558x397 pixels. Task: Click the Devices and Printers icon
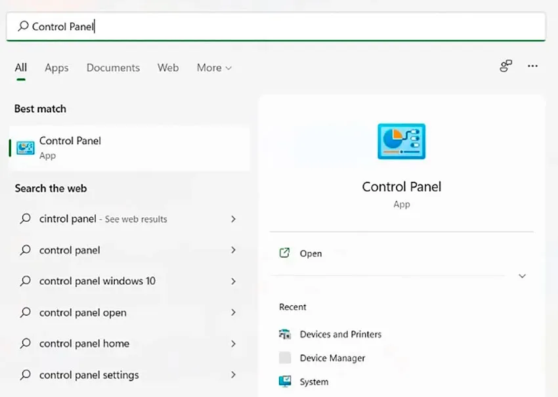click(x=285, y=334)
